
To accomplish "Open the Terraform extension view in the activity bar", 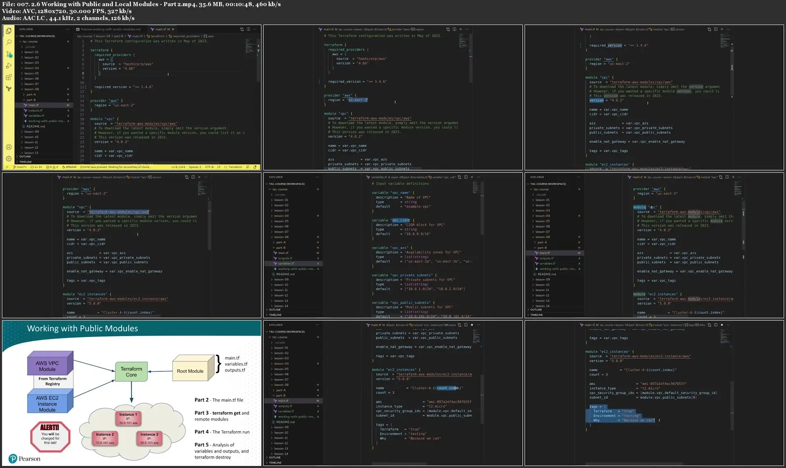I will pos(9,88).
